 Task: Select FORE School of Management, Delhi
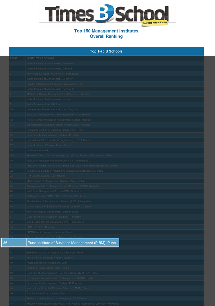point(47,263)
